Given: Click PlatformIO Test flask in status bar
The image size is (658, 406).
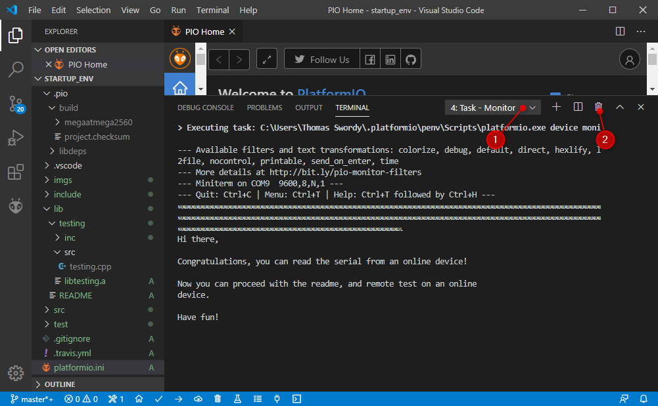Looking at the screenshot, I should point(237,399).
